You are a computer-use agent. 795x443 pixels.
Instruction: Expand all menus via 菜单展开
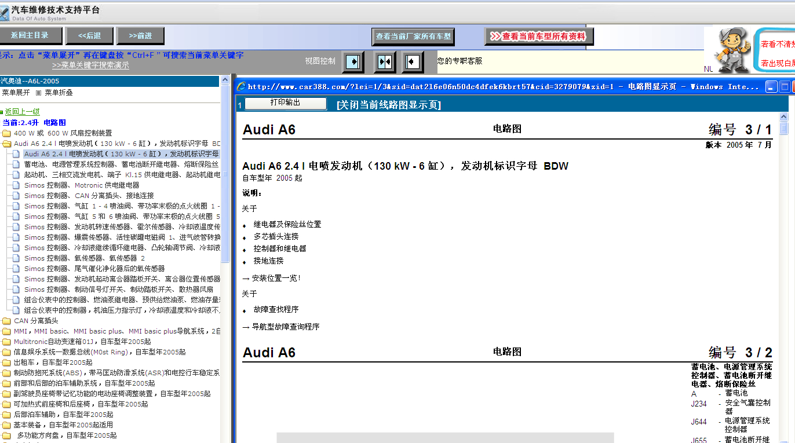(x=16, y=93)
